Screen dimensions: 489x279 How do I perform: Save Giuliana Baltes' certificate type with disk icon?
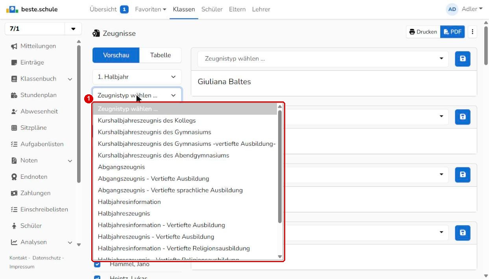(463, 59)
